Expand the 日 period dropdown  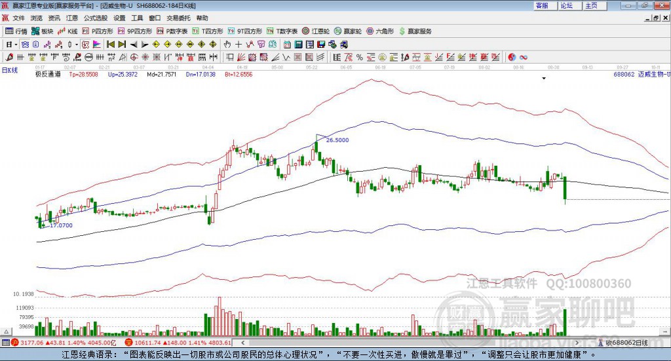tap(16, 45)
